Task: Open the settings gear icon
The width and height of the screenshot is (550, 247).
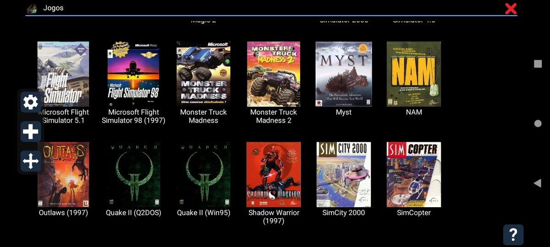Action: click(x=31, y=102)
